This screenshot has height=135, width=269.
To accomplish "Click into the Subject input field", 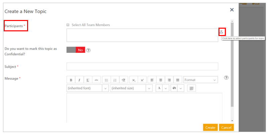I will pos(142,66).
